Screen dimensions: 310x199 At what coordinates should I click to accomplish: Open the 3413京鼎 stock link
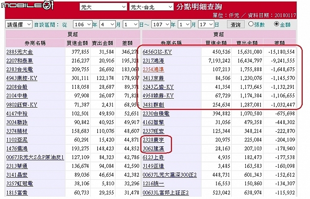[153, 78]
